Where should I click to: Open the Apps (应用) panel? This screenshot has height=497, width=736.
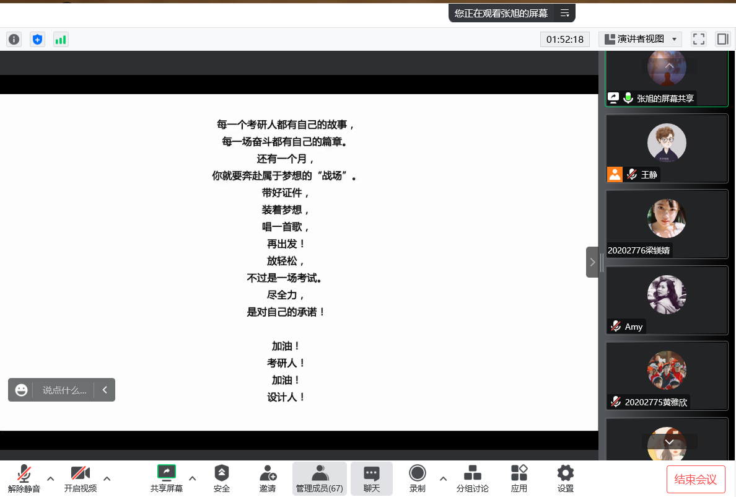tap(519, 478)
